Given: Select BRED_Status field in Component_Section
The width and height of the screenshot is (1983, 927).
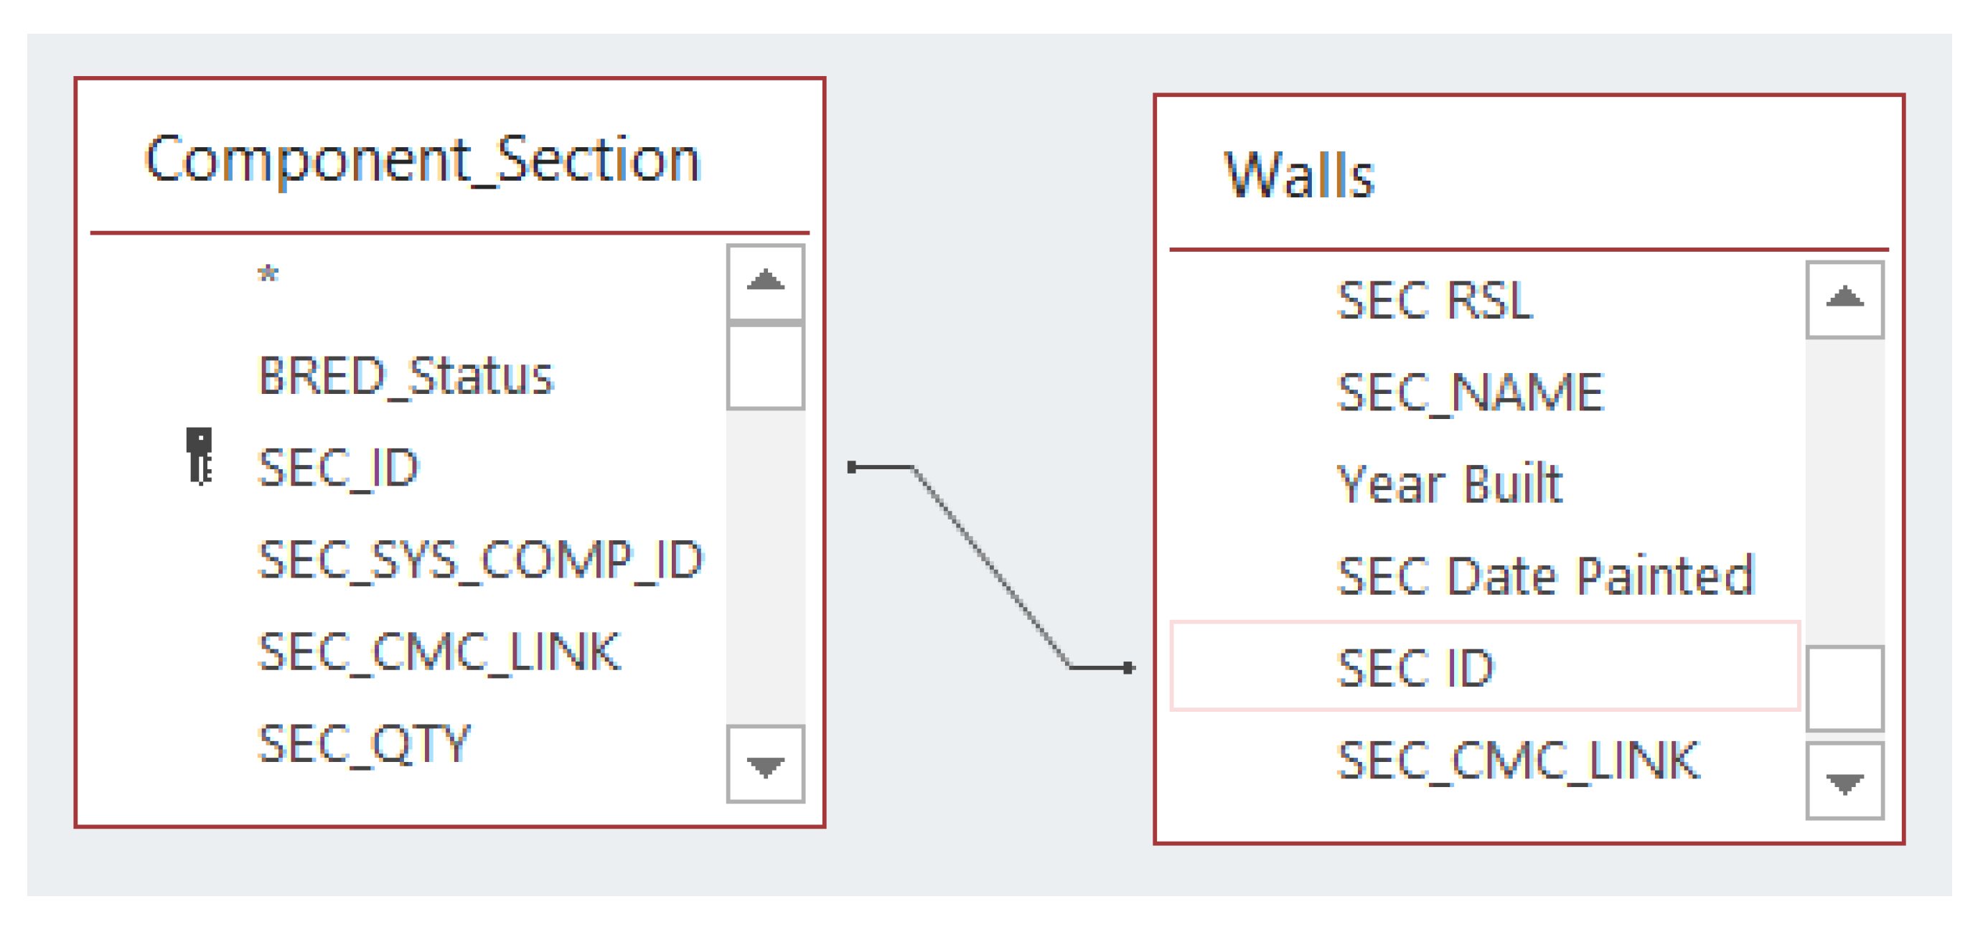Looking at the screenshot, I should (405, 375).
